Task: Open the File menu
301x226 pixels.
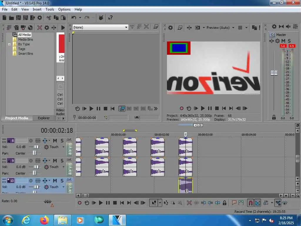Action: (5, 9)
